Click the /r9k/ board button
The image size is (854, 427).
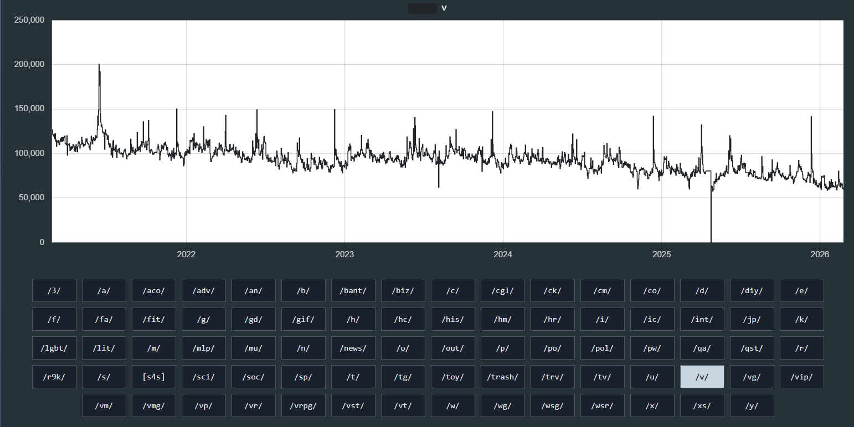tap(54, 377)
